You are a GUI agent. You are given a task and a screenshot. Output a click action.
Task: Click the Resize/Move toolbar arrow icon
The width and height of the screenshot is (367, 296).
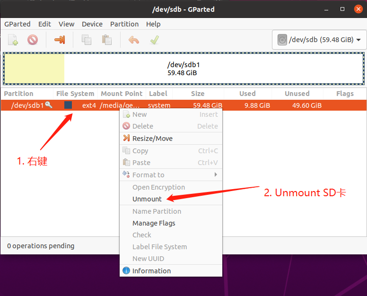pos(60,40)
